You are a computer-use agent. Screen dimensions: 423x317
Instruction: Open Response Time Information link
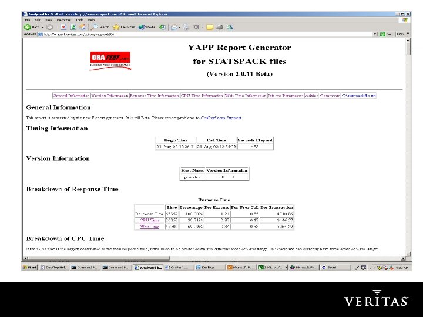[155, 96]
